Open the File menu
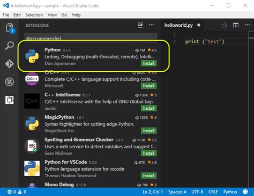 pos(6,15)
